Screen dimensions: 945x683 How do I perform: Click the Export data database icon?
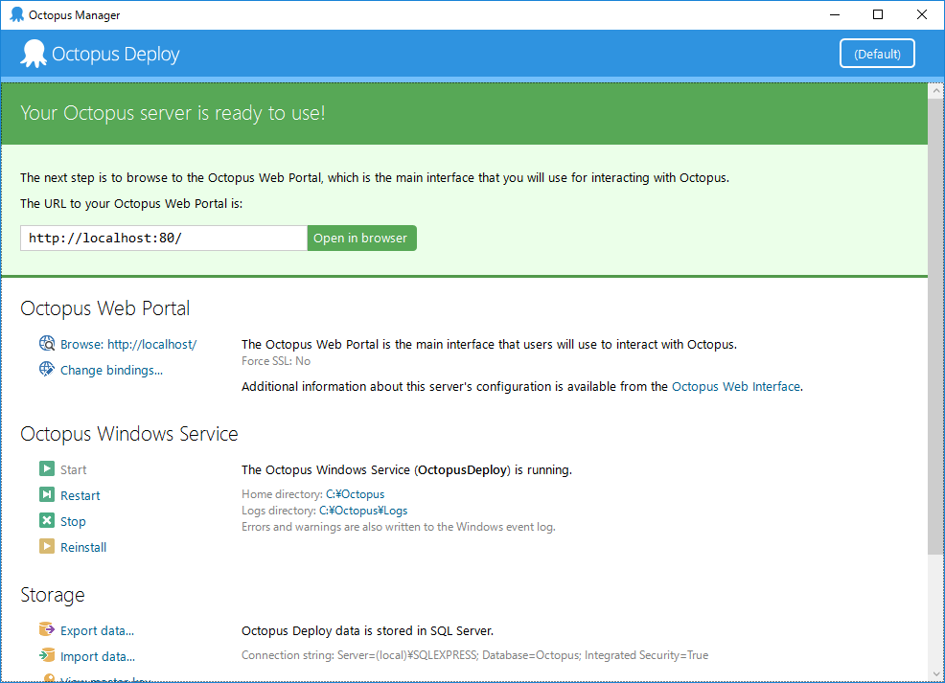(x=47, y=629)
